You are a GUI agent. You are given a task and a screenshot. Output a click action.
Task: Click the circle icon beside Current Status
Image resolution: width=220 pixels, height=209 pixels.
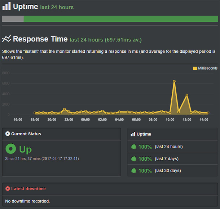tap(8, 134)
